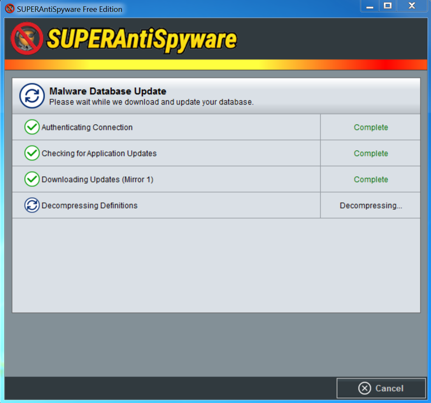This screenshot has width=431, height=403.
Task: Click the 'SUPERAntiSpyware Free Edition' window title
Action: 70,9
